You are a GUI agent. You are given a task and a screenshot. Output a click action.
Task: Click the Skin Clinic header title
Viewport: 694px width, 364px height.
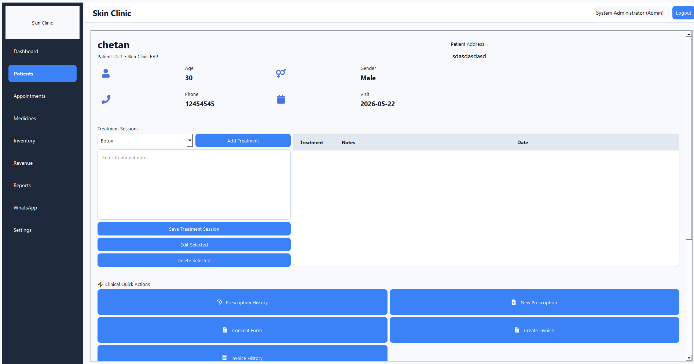112,13
